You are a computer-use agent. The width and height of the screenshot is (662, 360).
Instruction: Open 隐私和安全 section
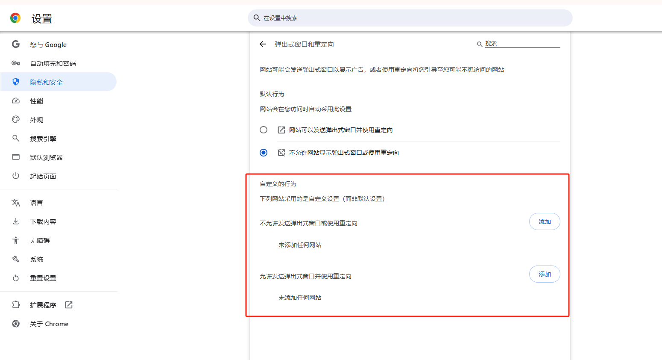pos(59,82)
